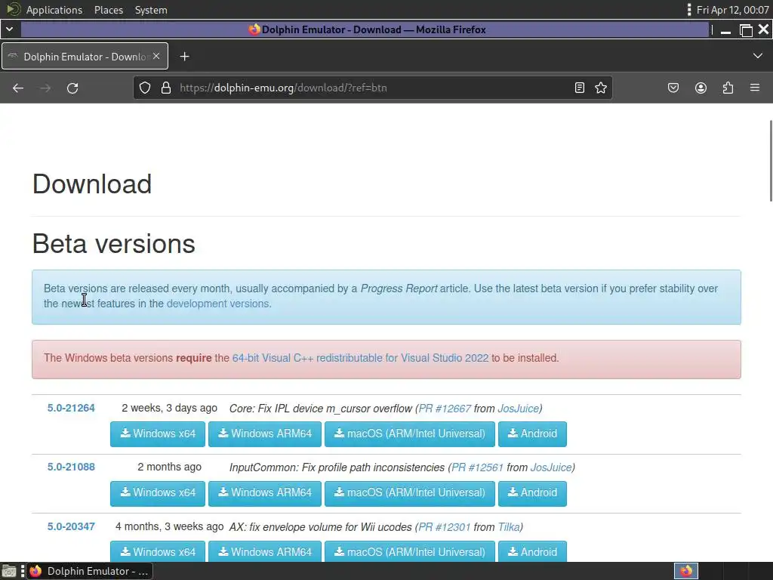Reload the current page
773x580 pixels.
pyautogui.click(x=72, y=88)
